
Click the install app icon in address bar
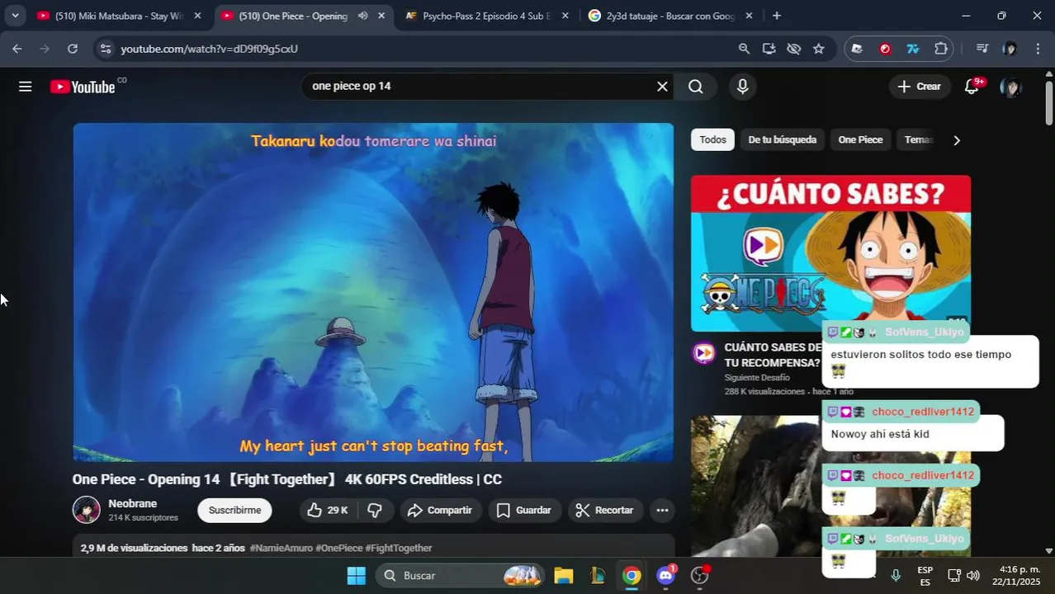pos(769,49)
